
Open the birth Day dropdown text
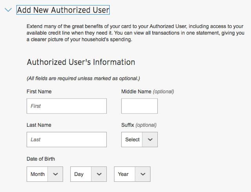pyautogui.click(x=79, y=174)
